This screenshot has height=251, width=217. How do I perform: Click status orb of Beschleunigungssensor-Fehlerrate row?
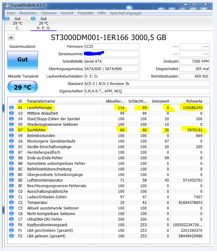click(x=11, y=186)
